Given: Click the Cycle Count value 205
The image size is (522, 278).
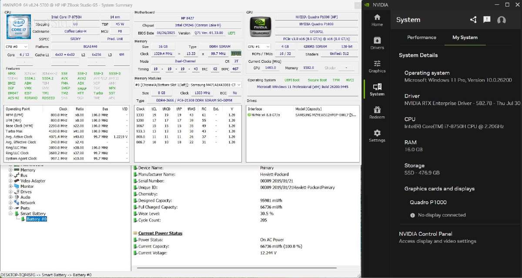Looking at the screenshot, I should point(264,220).
